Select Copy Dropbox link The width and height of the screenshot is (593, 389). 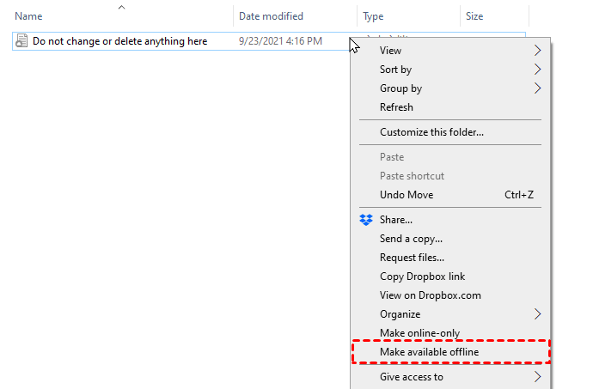[422, 277]
